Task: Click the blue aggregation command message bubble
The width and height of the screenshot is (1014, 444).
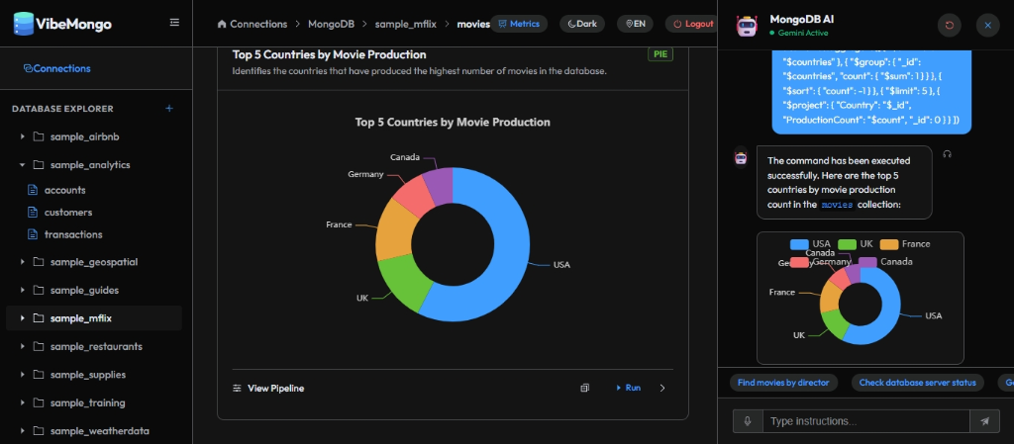Action: [x=871, y=92]
